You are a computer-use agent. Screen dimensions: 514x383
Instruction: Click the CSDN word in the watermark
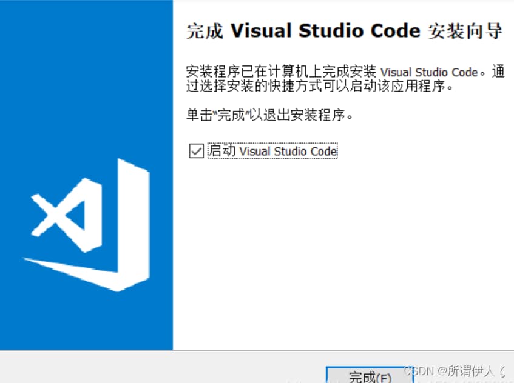[419, 371]
